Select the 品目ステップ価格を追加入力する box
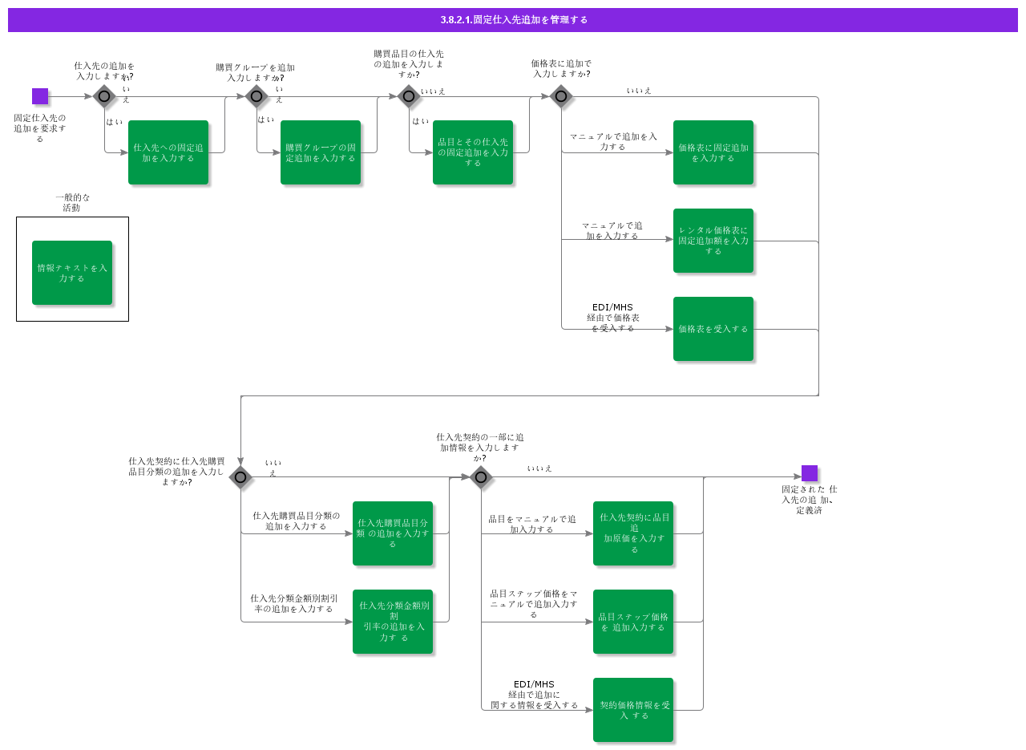Screen dimensions: 1026x750 [x=633, y=622]
